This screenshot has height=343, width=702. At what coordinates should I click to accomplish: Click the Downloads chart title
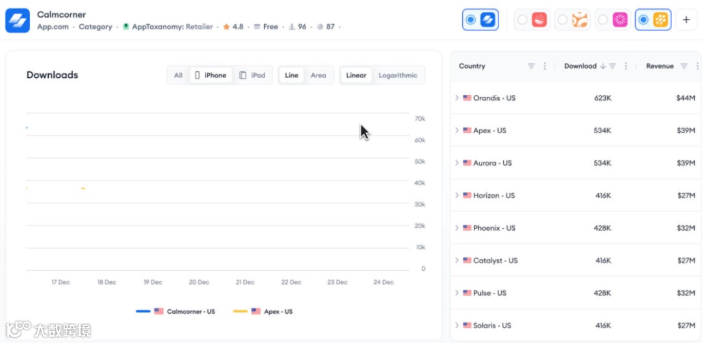point(53,75)
